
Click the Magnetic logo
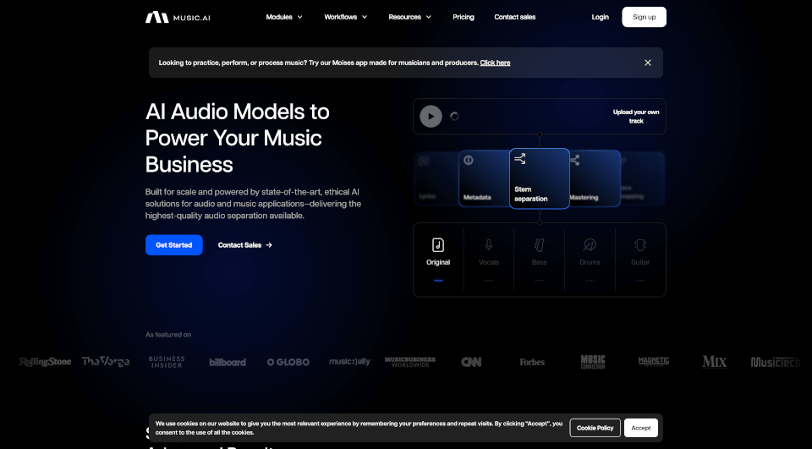coord(654,361)
